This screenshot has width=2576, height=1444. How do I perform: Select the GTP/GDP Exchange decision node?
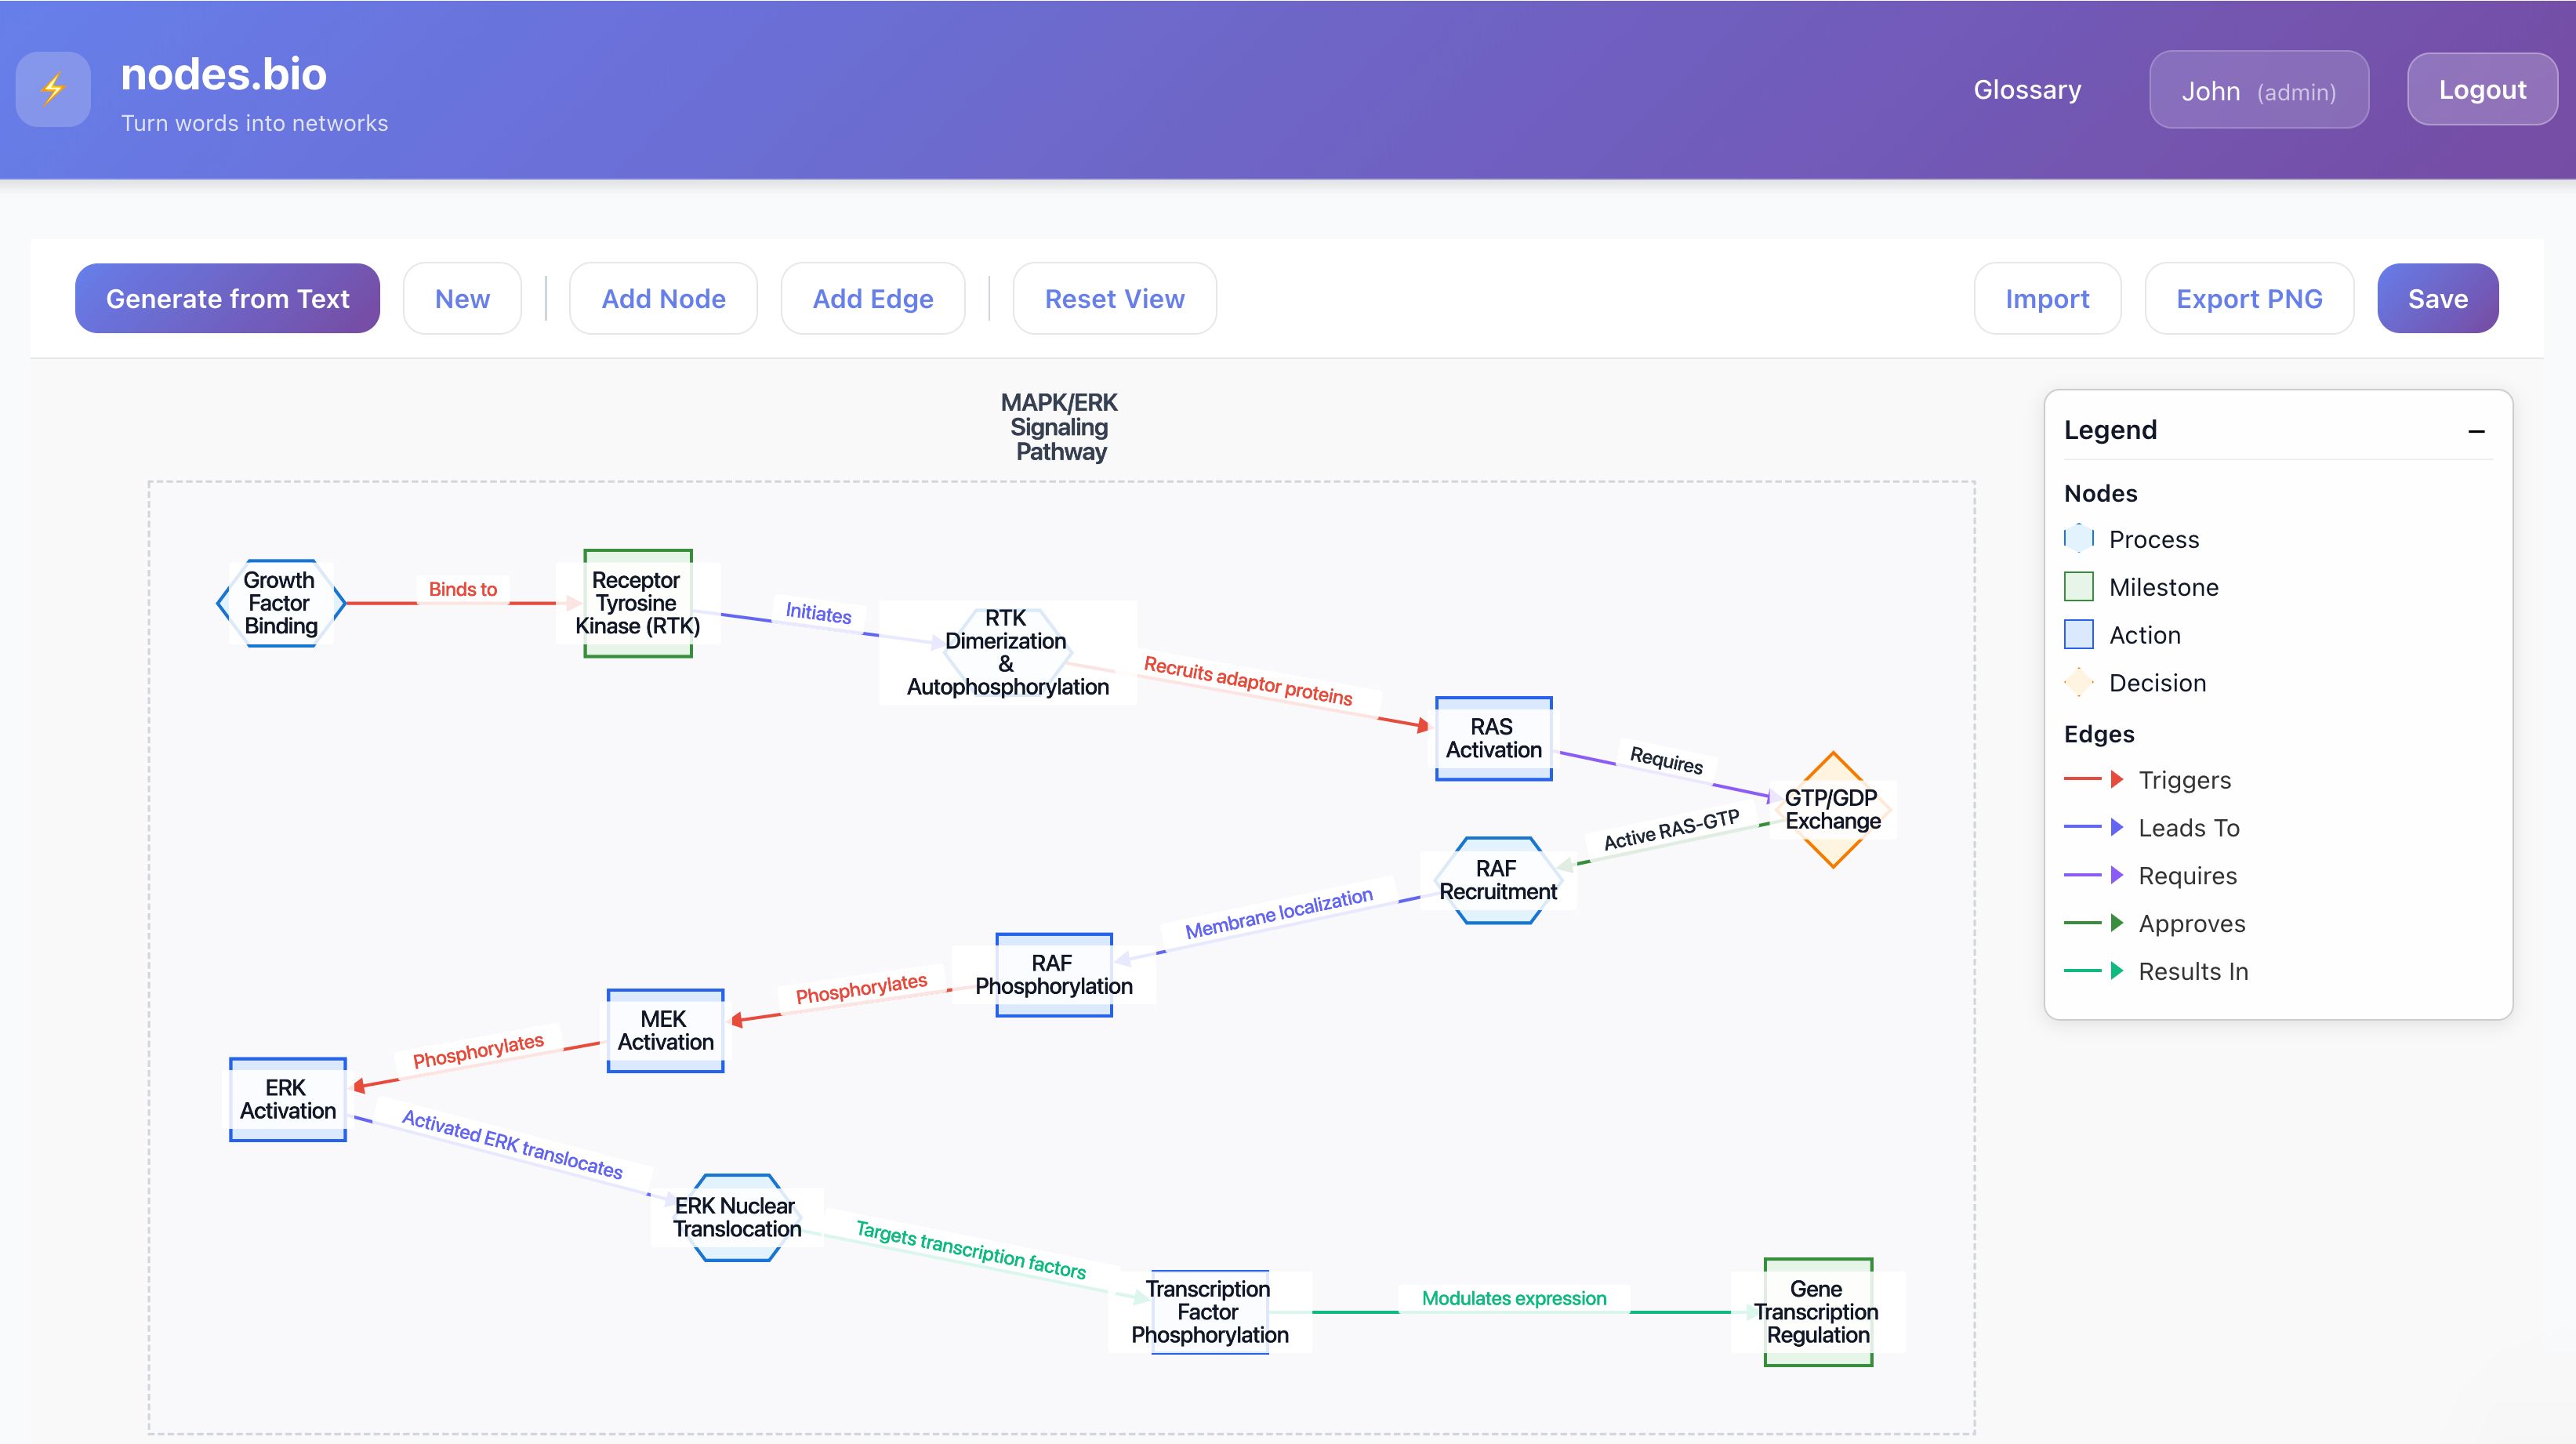pyautogui.click(x=1832, y=811)
